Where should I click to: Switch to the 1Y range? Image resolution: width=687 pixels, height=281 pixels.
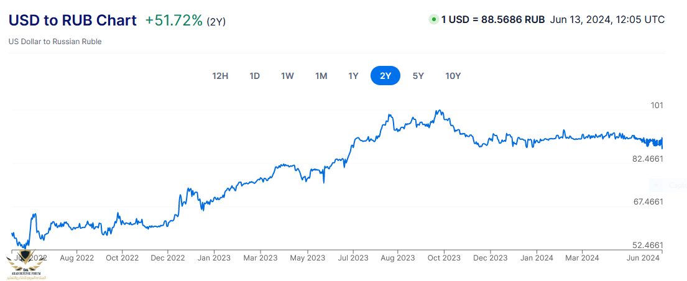[x=353, y=76]
